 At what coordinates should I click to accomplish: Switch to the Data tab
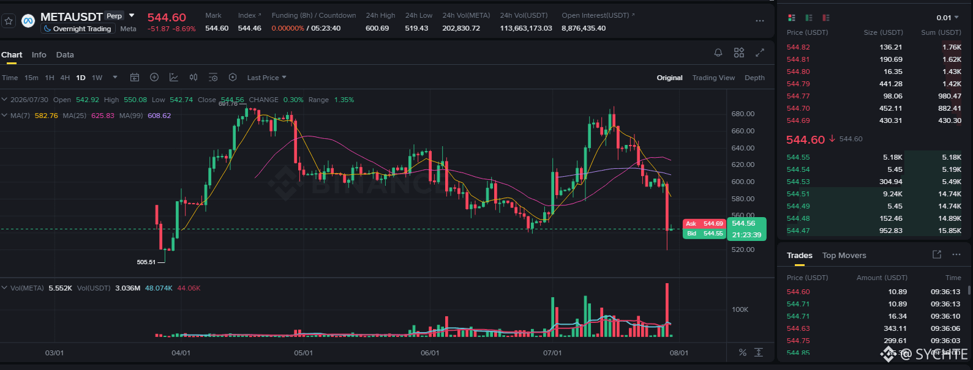coord(65,55)
